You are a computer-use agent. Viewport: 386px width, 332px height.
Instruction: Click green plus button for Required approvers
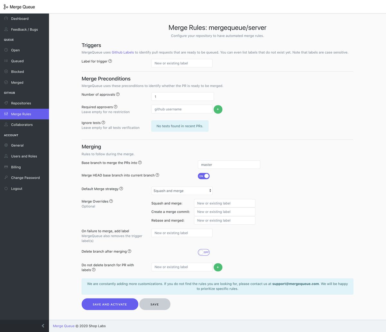pyautogui.click(x=218, y=109)
